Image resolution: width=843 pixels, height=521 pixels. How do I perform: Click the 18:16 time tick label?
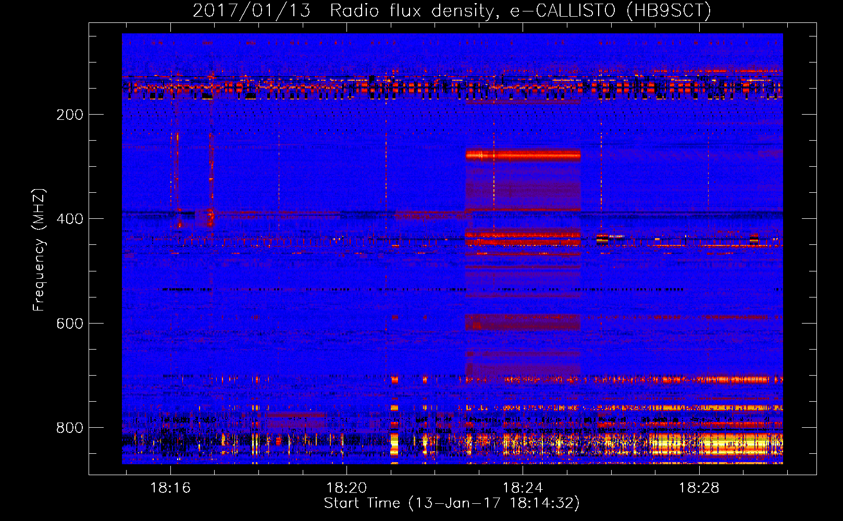tap(170, 488)
